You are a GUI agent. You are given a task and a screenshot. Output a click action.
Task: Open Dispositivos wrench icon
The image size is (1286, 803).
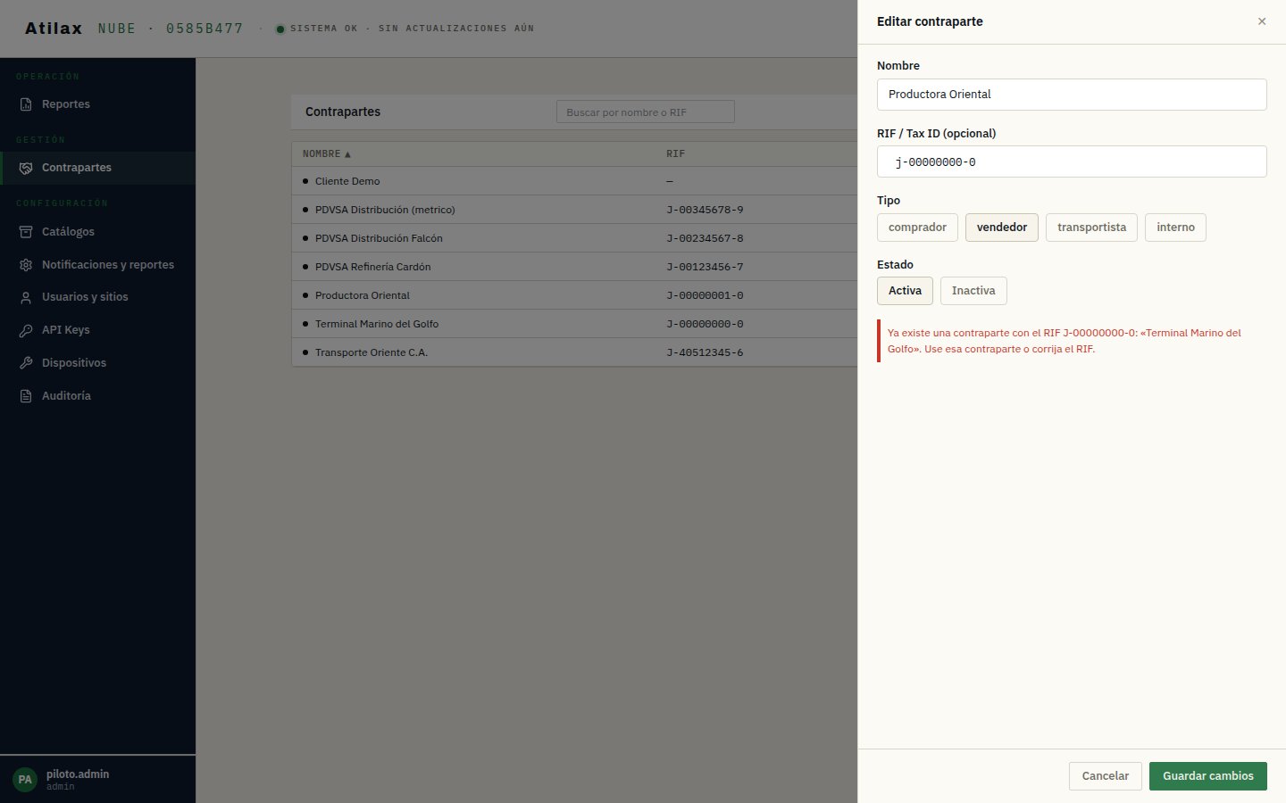click(x=26, y=363)
